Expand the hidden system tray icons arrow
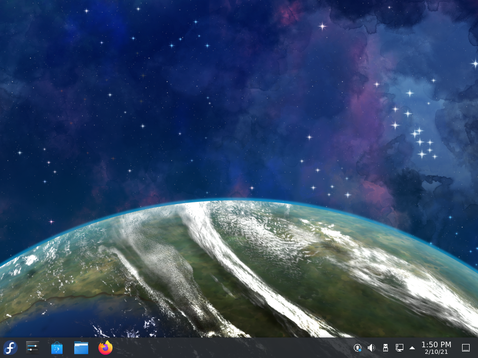Screen dimensions: 478x358 [x=412, y=348]
